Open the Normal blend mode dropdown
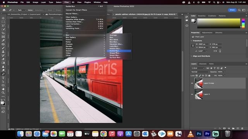 point(200,72)
